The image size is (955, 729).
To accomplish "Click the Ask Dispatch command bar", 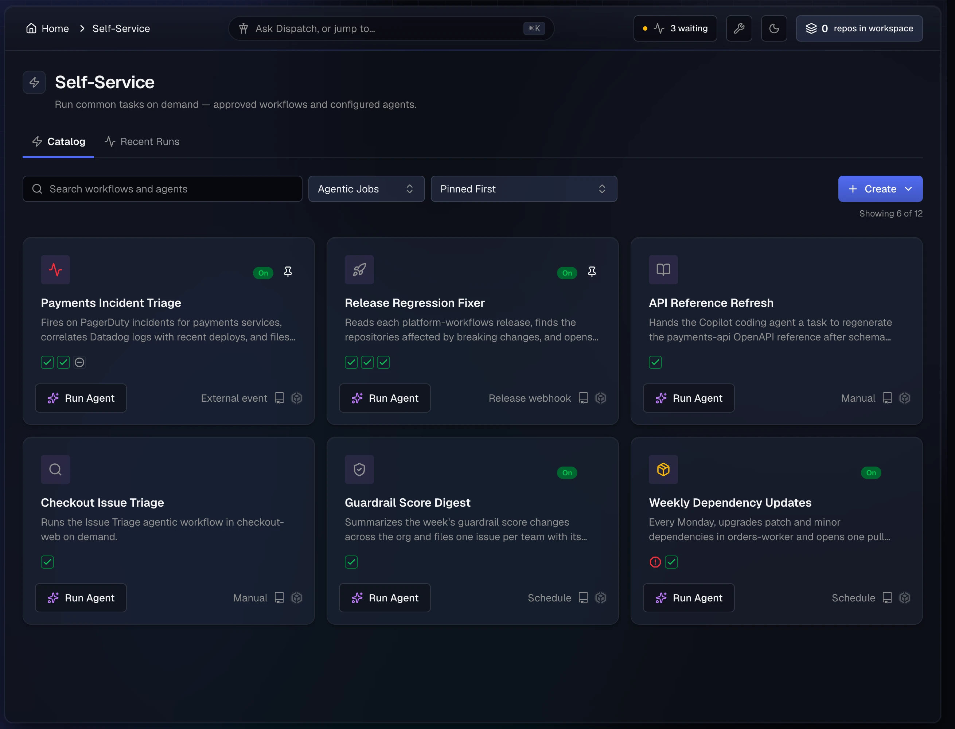I will click(x=391, y=29).
